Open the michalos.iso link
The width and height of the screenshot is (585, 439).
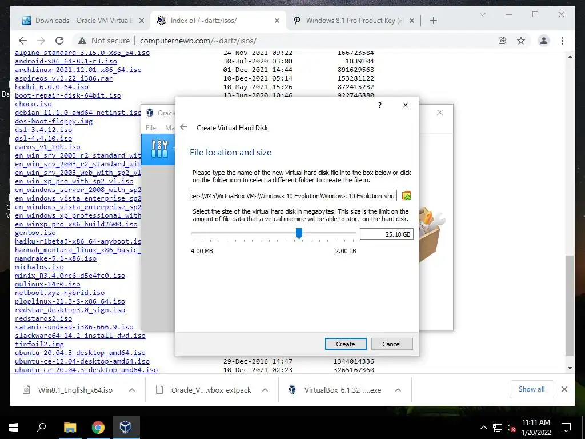pos(39,267)
